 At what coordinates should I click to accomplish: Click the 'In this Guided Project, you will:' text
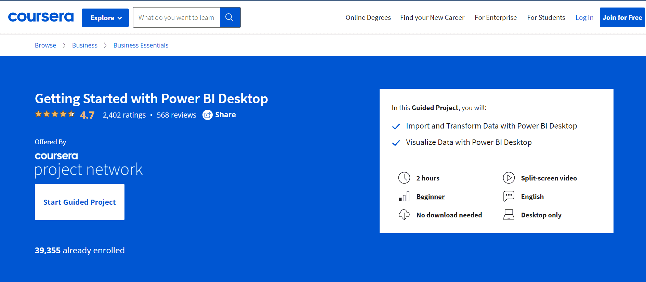click(439, 108)
